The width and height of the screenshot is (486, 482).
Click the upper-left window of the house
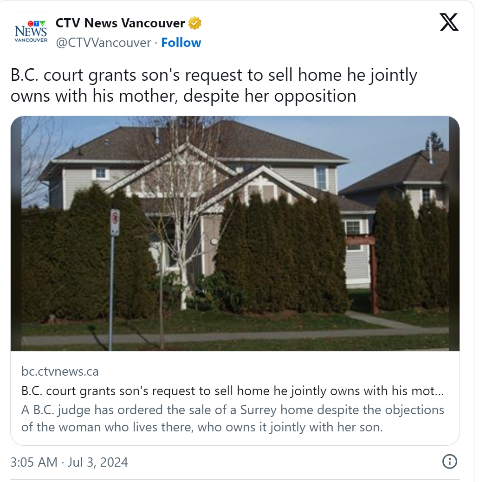coord(100,173)
